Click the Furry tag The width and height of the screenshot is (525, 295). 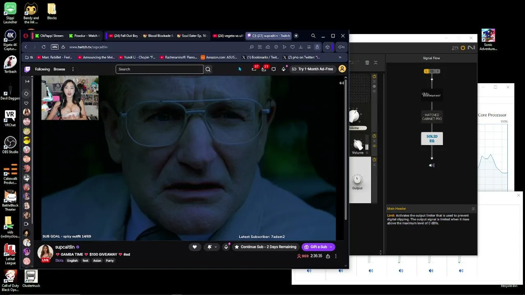click(110, 261)
